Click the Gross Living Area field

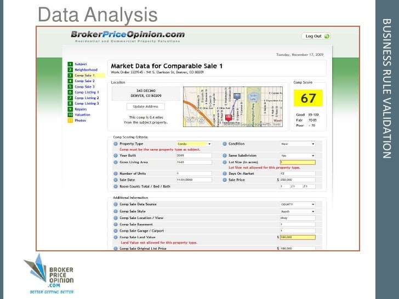pyautogui.click(x=194, y=162)
